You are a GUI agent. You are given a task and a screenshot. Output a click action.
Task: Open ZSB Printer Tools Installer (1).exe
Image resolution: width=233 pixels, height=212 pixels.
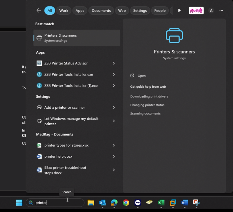pos(77,86)
